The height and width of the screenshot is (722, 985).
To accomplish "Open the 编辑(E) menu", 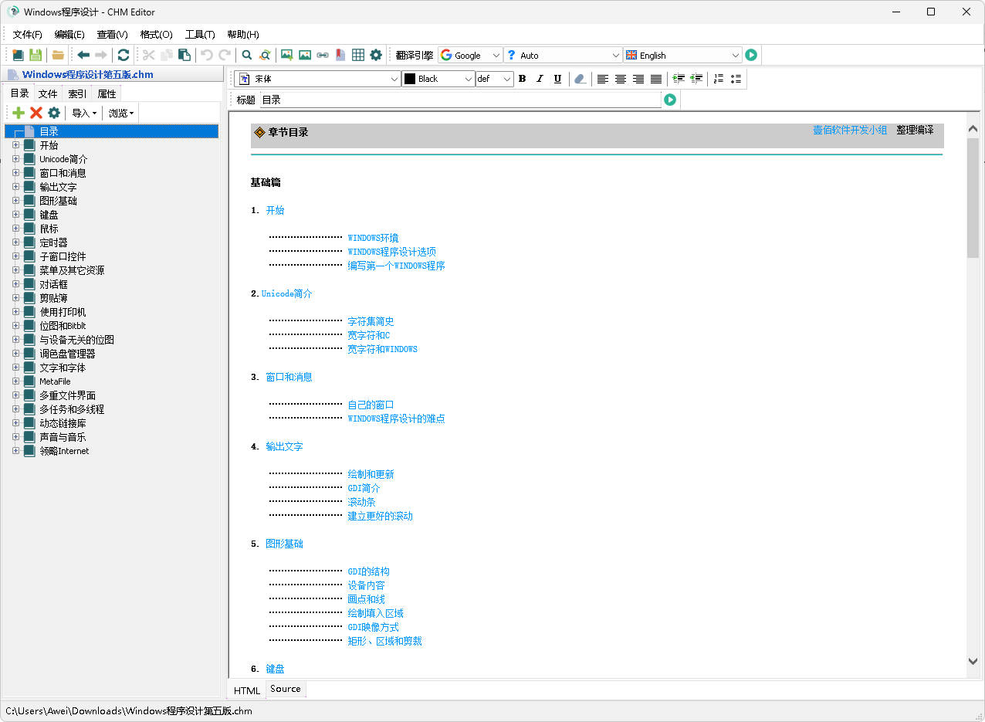I will tap(69, 34).
